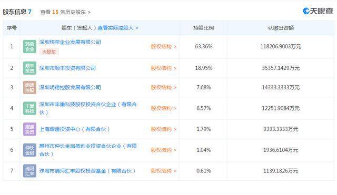Expand 股权结构 for 丰巢科技 row
Image resolution: width=337 pixels, height=195 pixels.
tap(164, 108)
